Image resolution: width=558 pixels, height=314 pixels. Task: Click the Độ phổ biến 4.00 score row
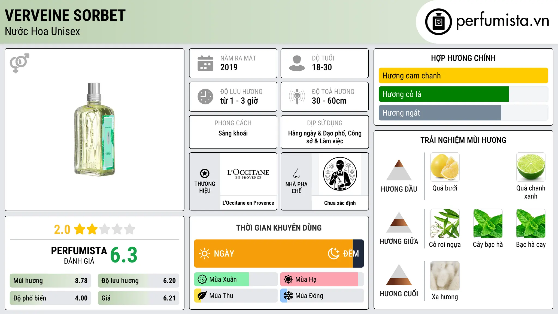(x=50, y=298)
